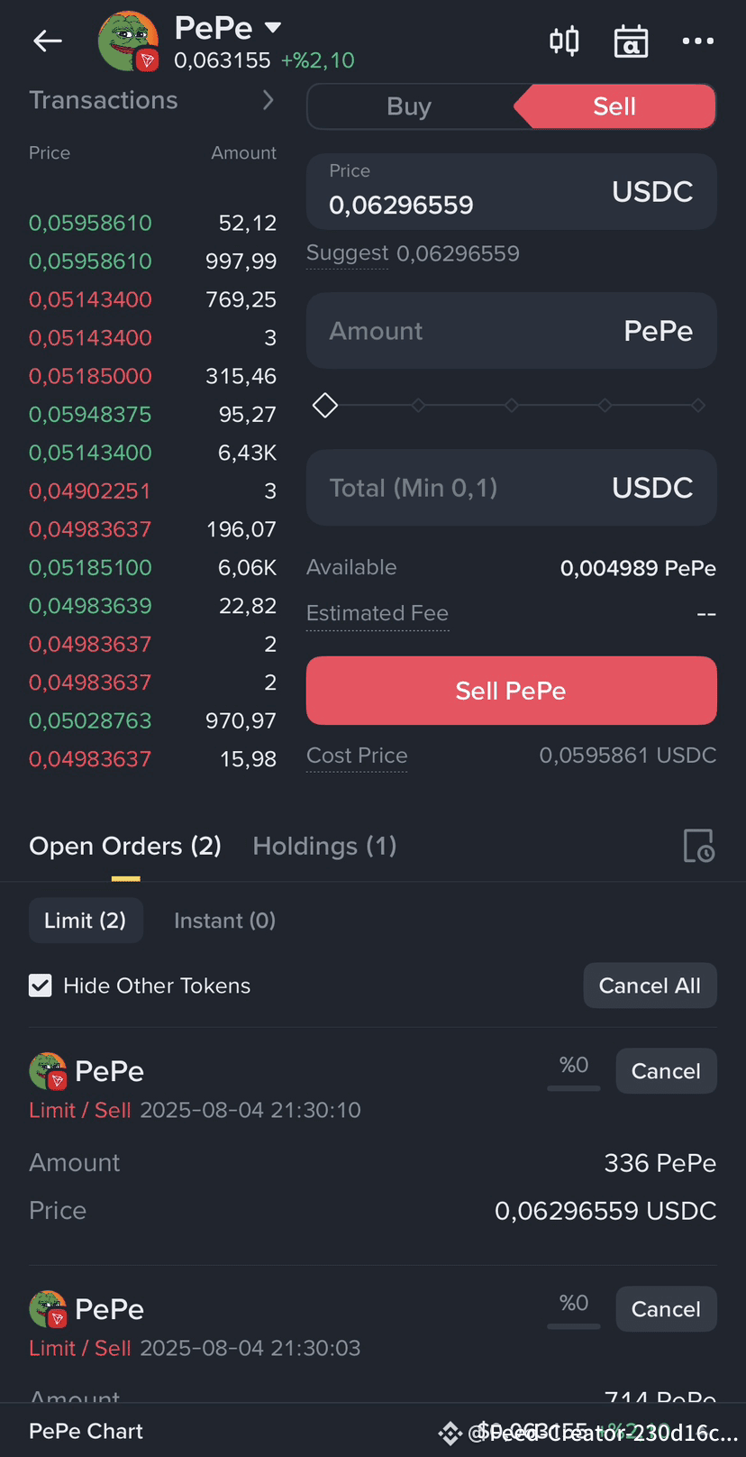Tap PePe icon in second open order
Screen dimensions: 746x1457
click(48, 1309)
